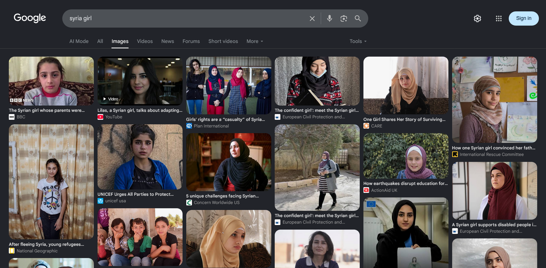Click the BBC source favicon
Screen dimensions: 546x268
[12, 117]
